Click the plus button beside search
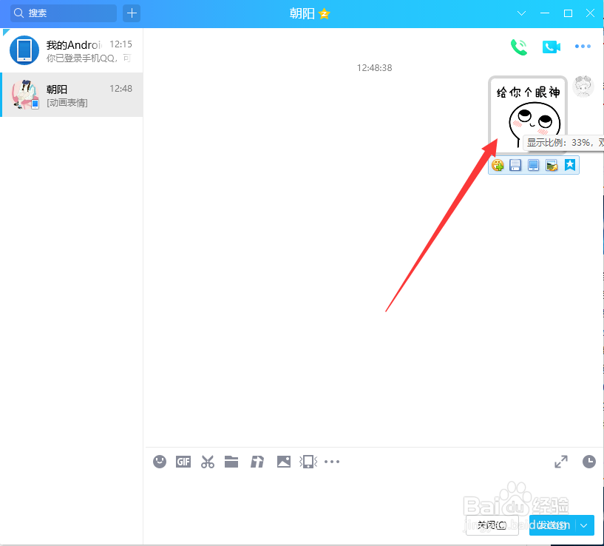The height and width of the screenshot is (546, 604). click(132, 13)
